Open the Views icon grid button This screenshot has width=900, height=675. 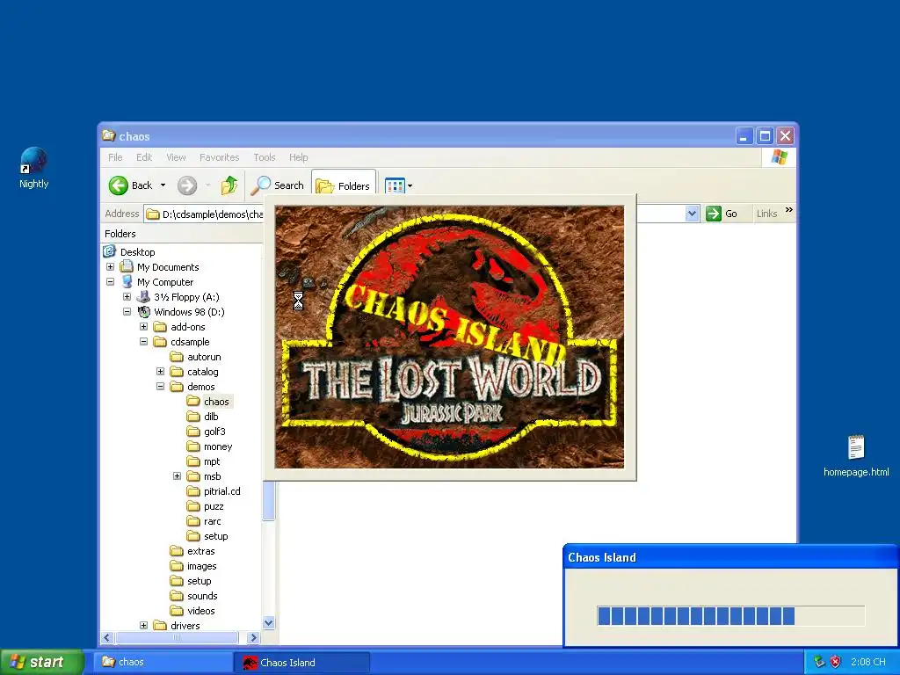(395, 186)
